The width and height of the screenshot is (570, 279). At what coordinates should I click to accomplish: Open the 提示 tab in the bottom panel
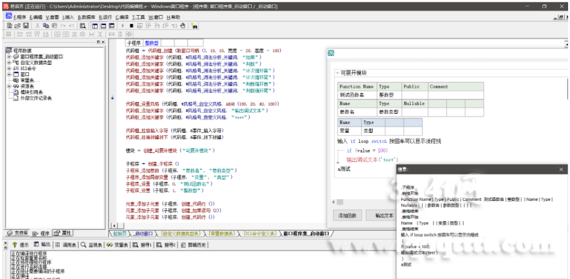(20, 245)
